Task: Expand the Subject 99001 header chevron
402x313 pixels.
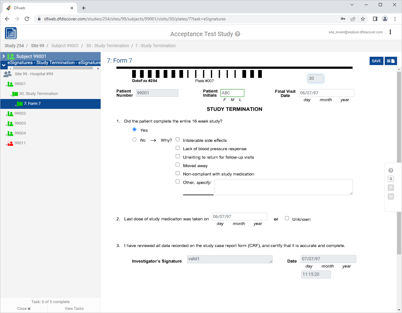Action: pyautogui.click(x=4, y=56)
